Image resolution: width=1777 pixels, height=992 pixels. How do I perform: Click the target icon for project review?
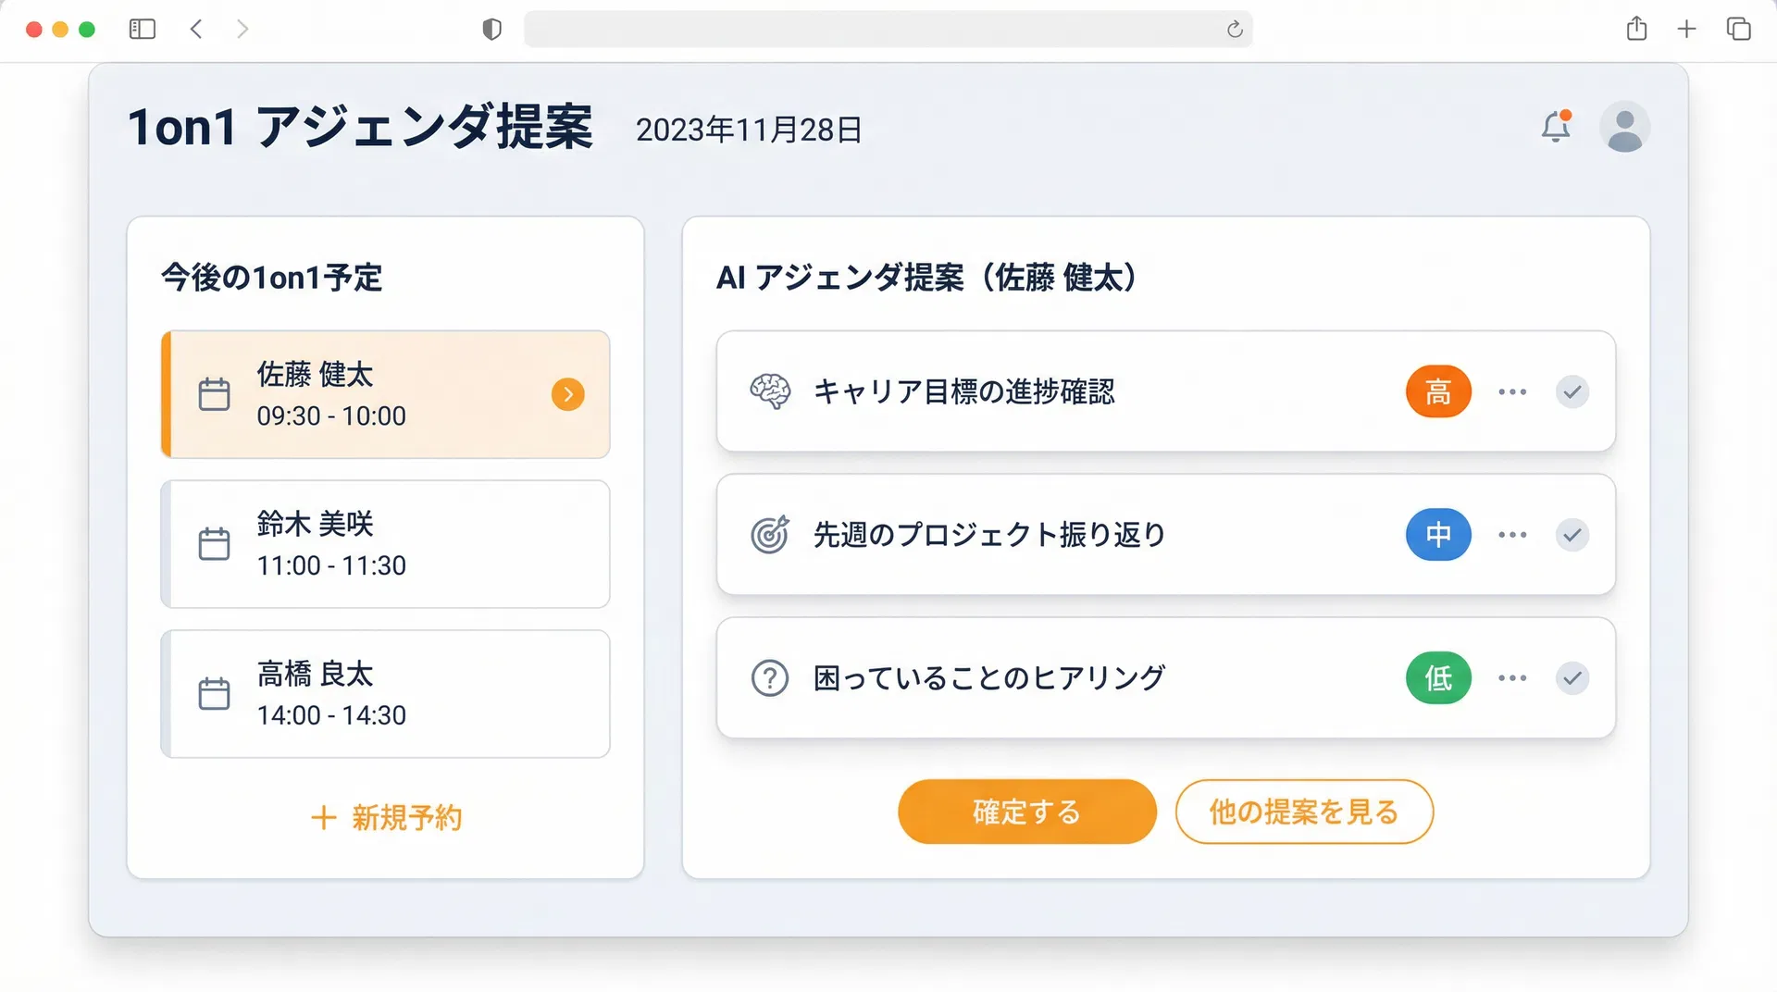(x=770, y=535)
